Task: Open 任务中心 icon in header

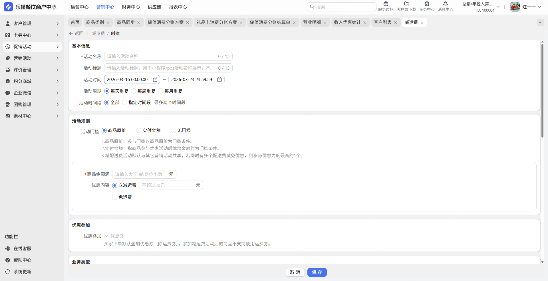Action: 427,4
